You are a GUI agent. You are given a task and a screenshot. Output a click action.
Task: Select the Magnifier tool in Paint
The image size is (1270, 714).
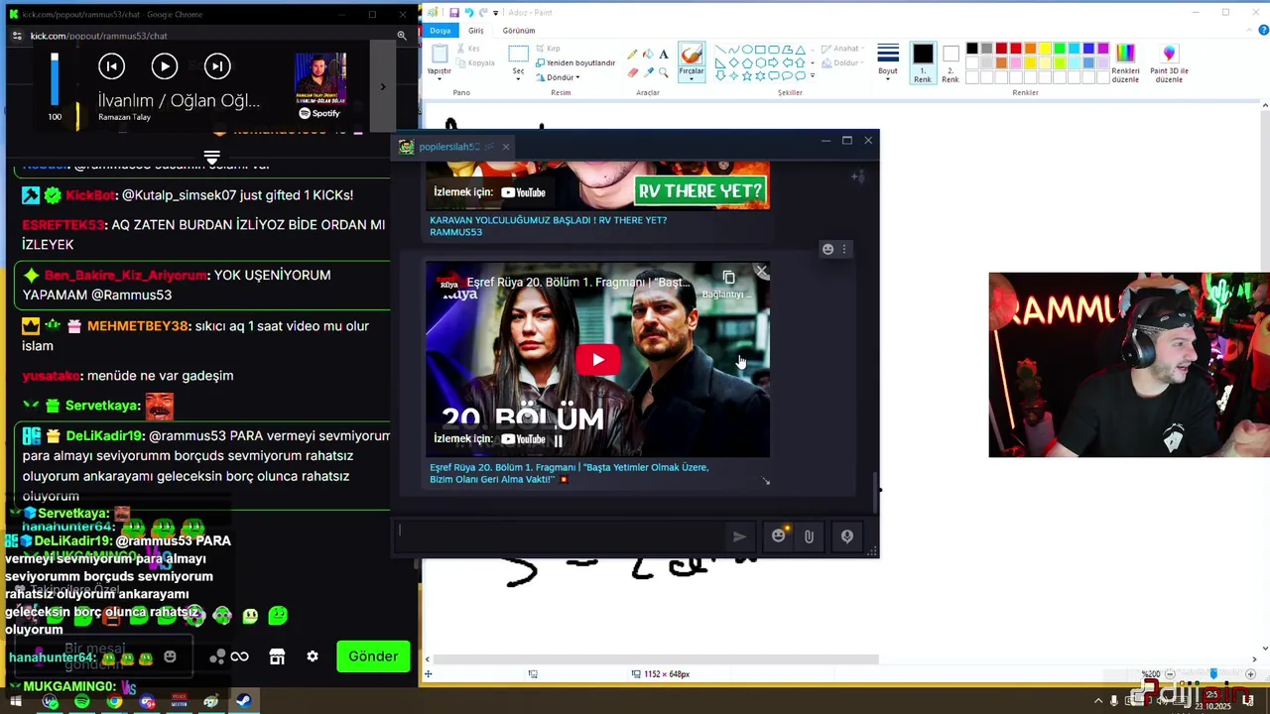click(664, 72)
